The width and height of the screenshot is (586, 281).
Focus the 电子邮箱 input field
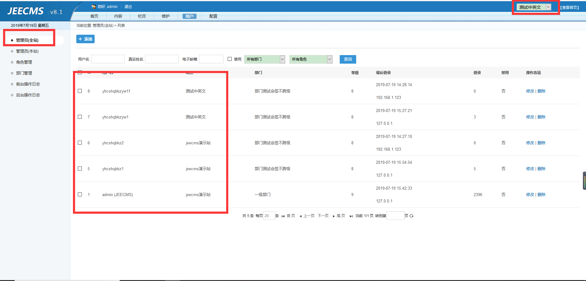[x=211, y=59]
